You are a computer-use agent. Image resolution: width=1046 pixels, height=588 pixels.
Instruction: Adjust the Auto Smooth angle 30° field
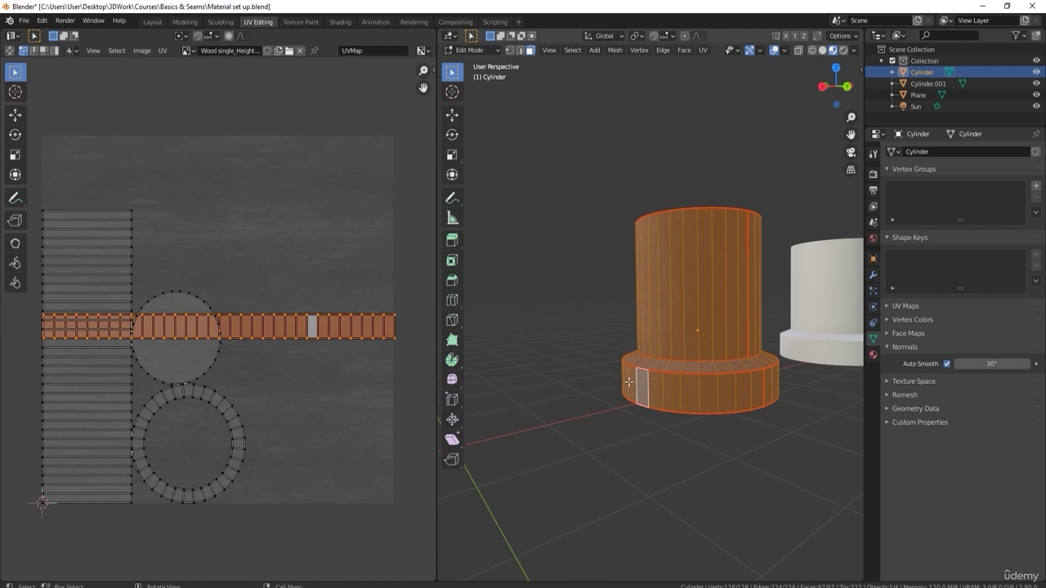coord(991,363)
